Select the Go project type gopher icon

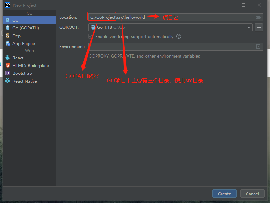8,20
